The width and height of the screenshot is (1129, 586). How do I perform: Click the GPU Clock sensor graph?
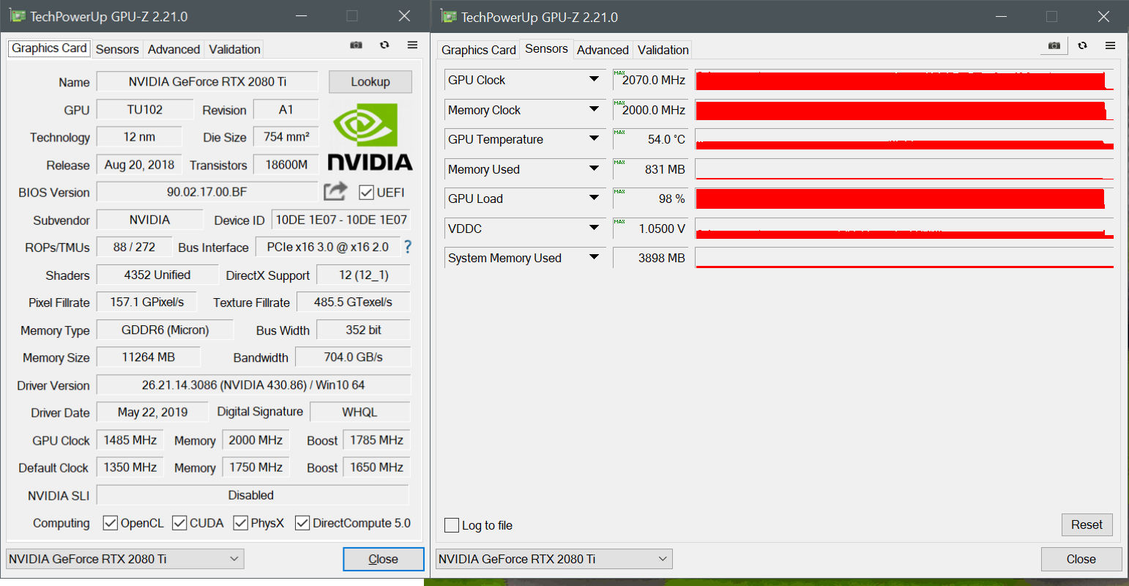(x=904, y=80)
